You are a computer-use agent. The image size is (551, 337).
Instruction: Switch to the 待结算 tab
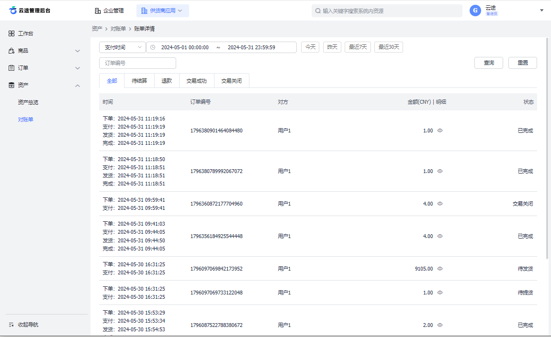(139, 81)
